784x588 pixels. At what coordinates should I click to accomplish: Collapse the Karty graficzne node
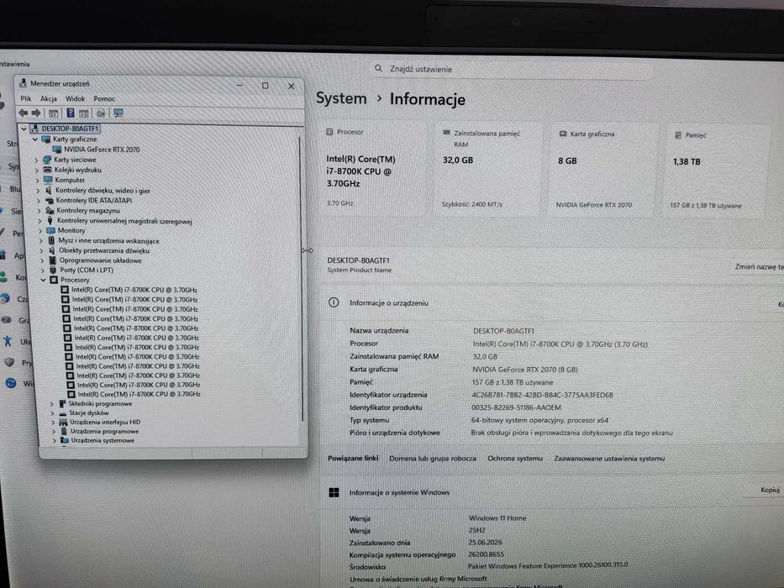click(x=35, y=139)
